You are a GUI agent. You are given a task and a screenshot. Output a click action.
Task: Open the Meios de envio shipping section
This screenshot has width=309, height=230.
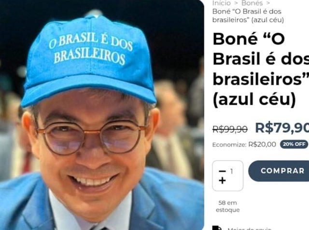click(x=250, y=229)
